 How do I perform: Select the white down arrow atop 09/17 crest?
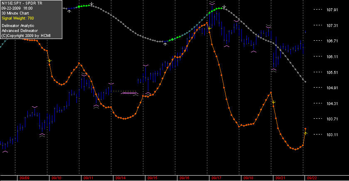pyautogui.click(x=224, y=7)
